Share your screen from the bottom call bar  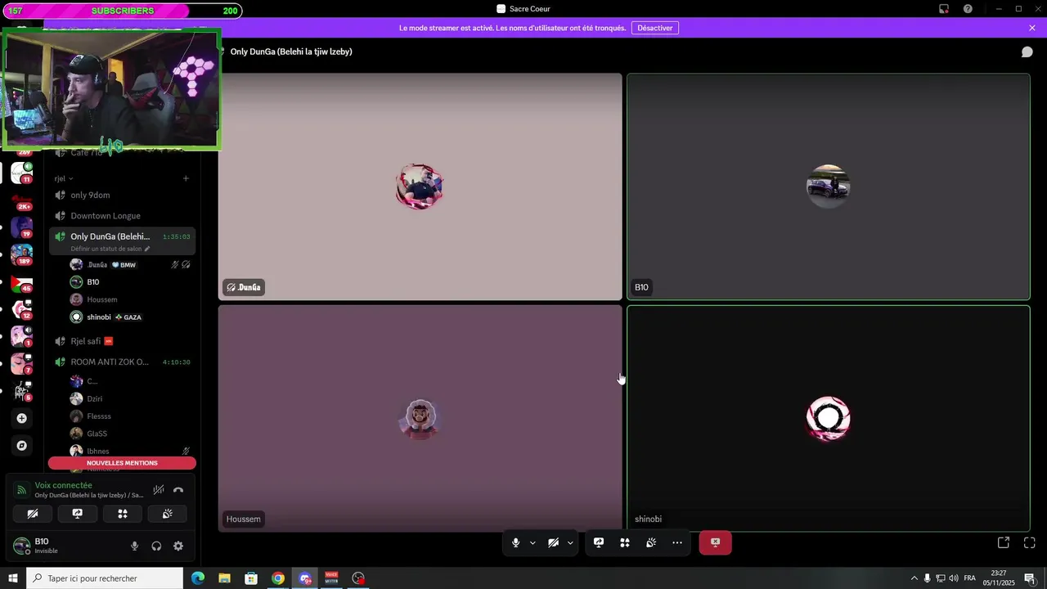(x=599, y=542)
